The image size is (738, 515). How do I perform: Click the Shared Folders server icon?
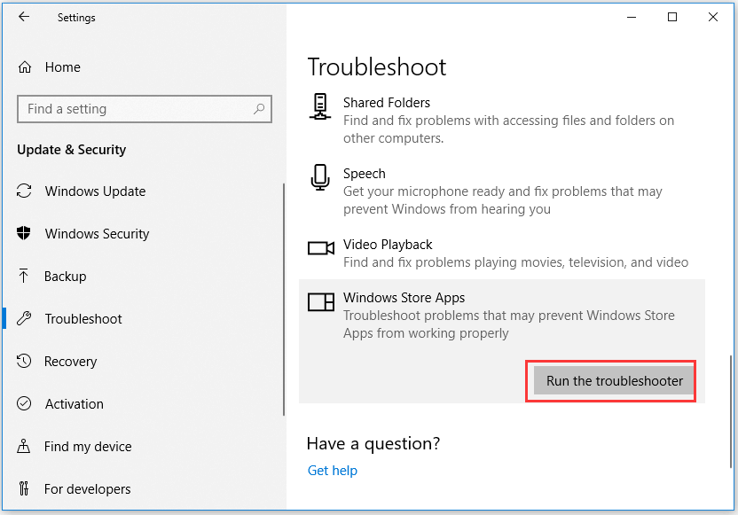[x=319, y=106]
